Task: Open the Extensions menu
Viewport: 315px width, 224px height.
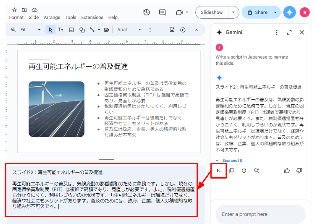Action: (x=92, y=18)
